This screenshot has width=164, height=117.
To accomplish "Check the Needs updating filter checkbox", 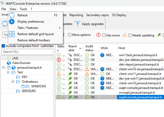I will pyautogui.click(x=130, y=35).
